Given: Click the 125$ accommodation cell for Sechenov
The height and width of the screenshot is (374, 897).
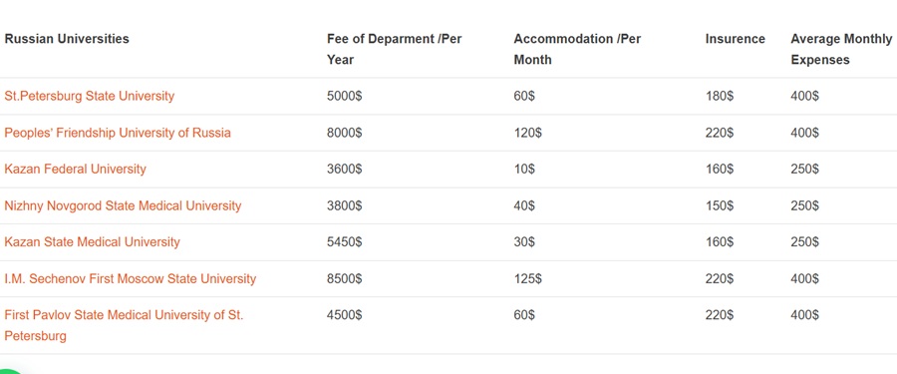Looking at the screenshot, I should tap(527, 279).
